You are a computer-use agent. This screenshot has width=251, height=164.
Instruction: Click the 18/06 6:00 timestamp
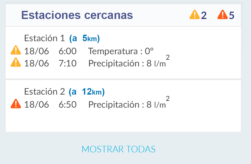[x=50, y=51]
